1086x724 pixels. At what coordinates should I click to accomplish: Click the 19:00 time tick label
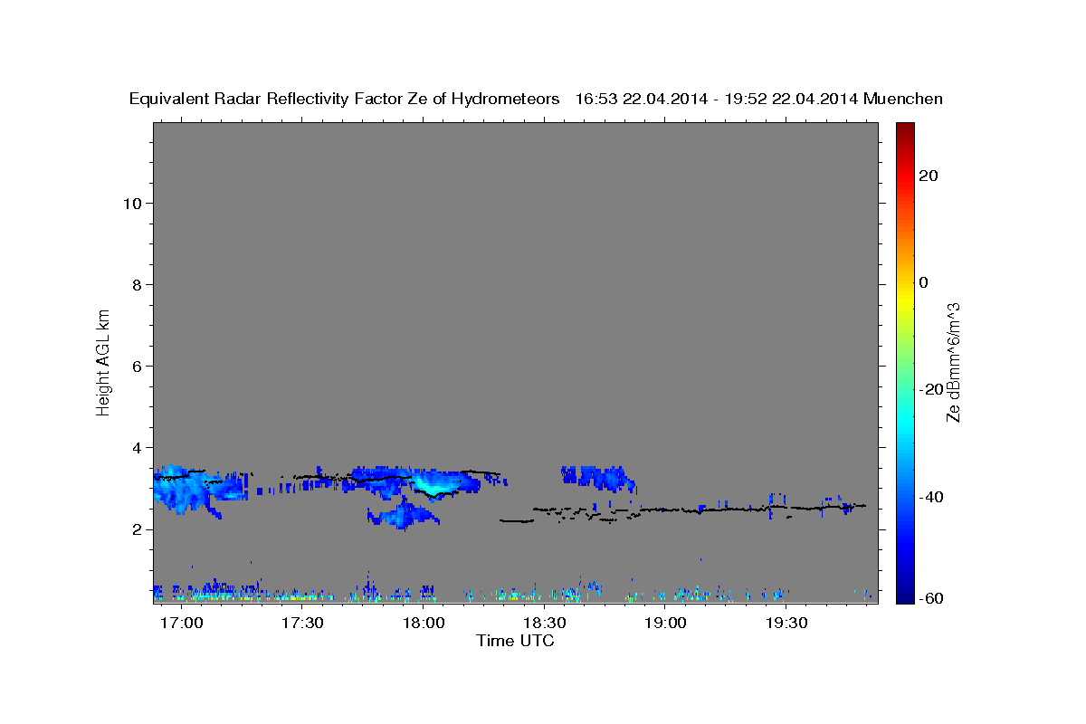point(665,624)
